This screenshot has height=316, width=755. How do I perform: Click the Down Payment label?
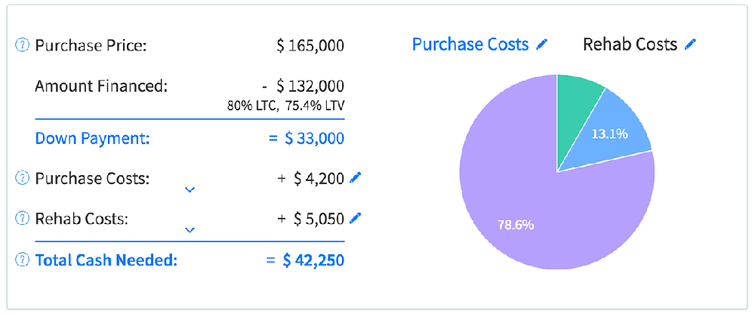coord(92,138)
